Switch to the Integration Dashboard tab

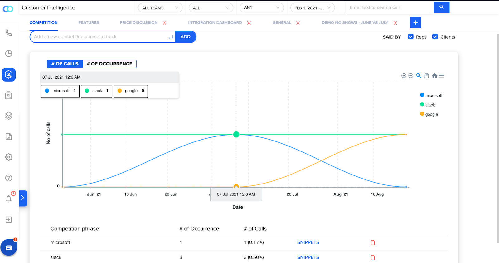[x=215, y=23]
